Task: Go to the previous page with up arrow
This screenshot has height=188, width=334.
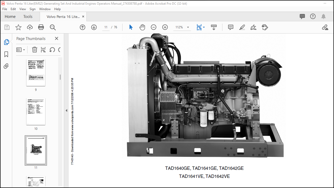Action: [83, 27]
